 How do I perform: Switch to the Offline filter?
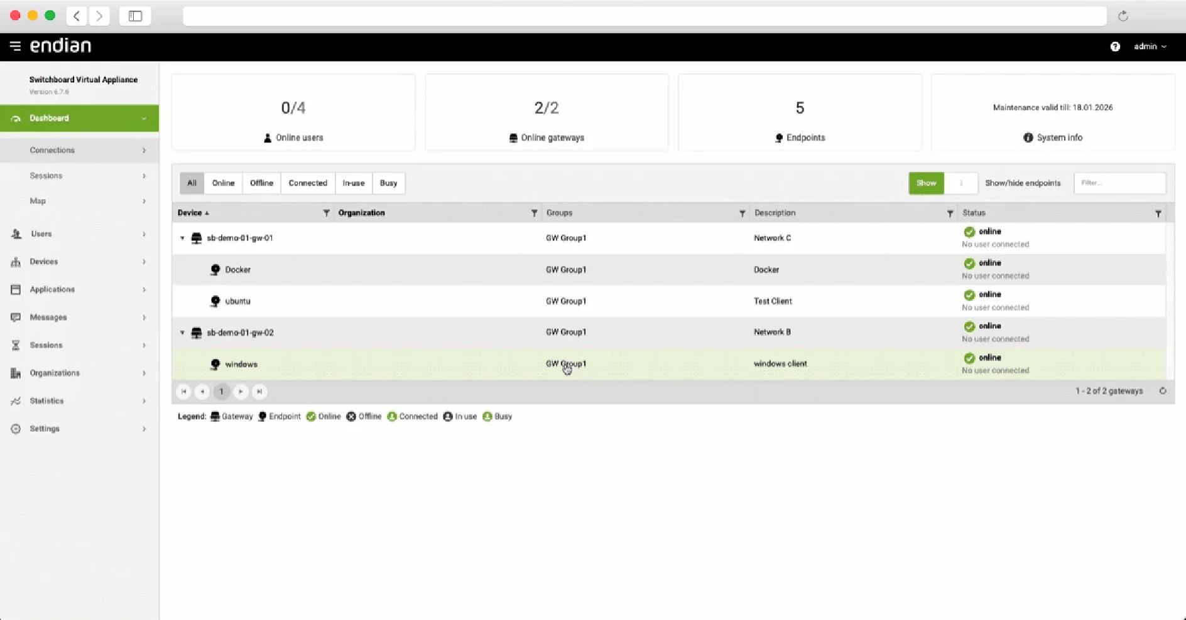(x=261, y=183)
